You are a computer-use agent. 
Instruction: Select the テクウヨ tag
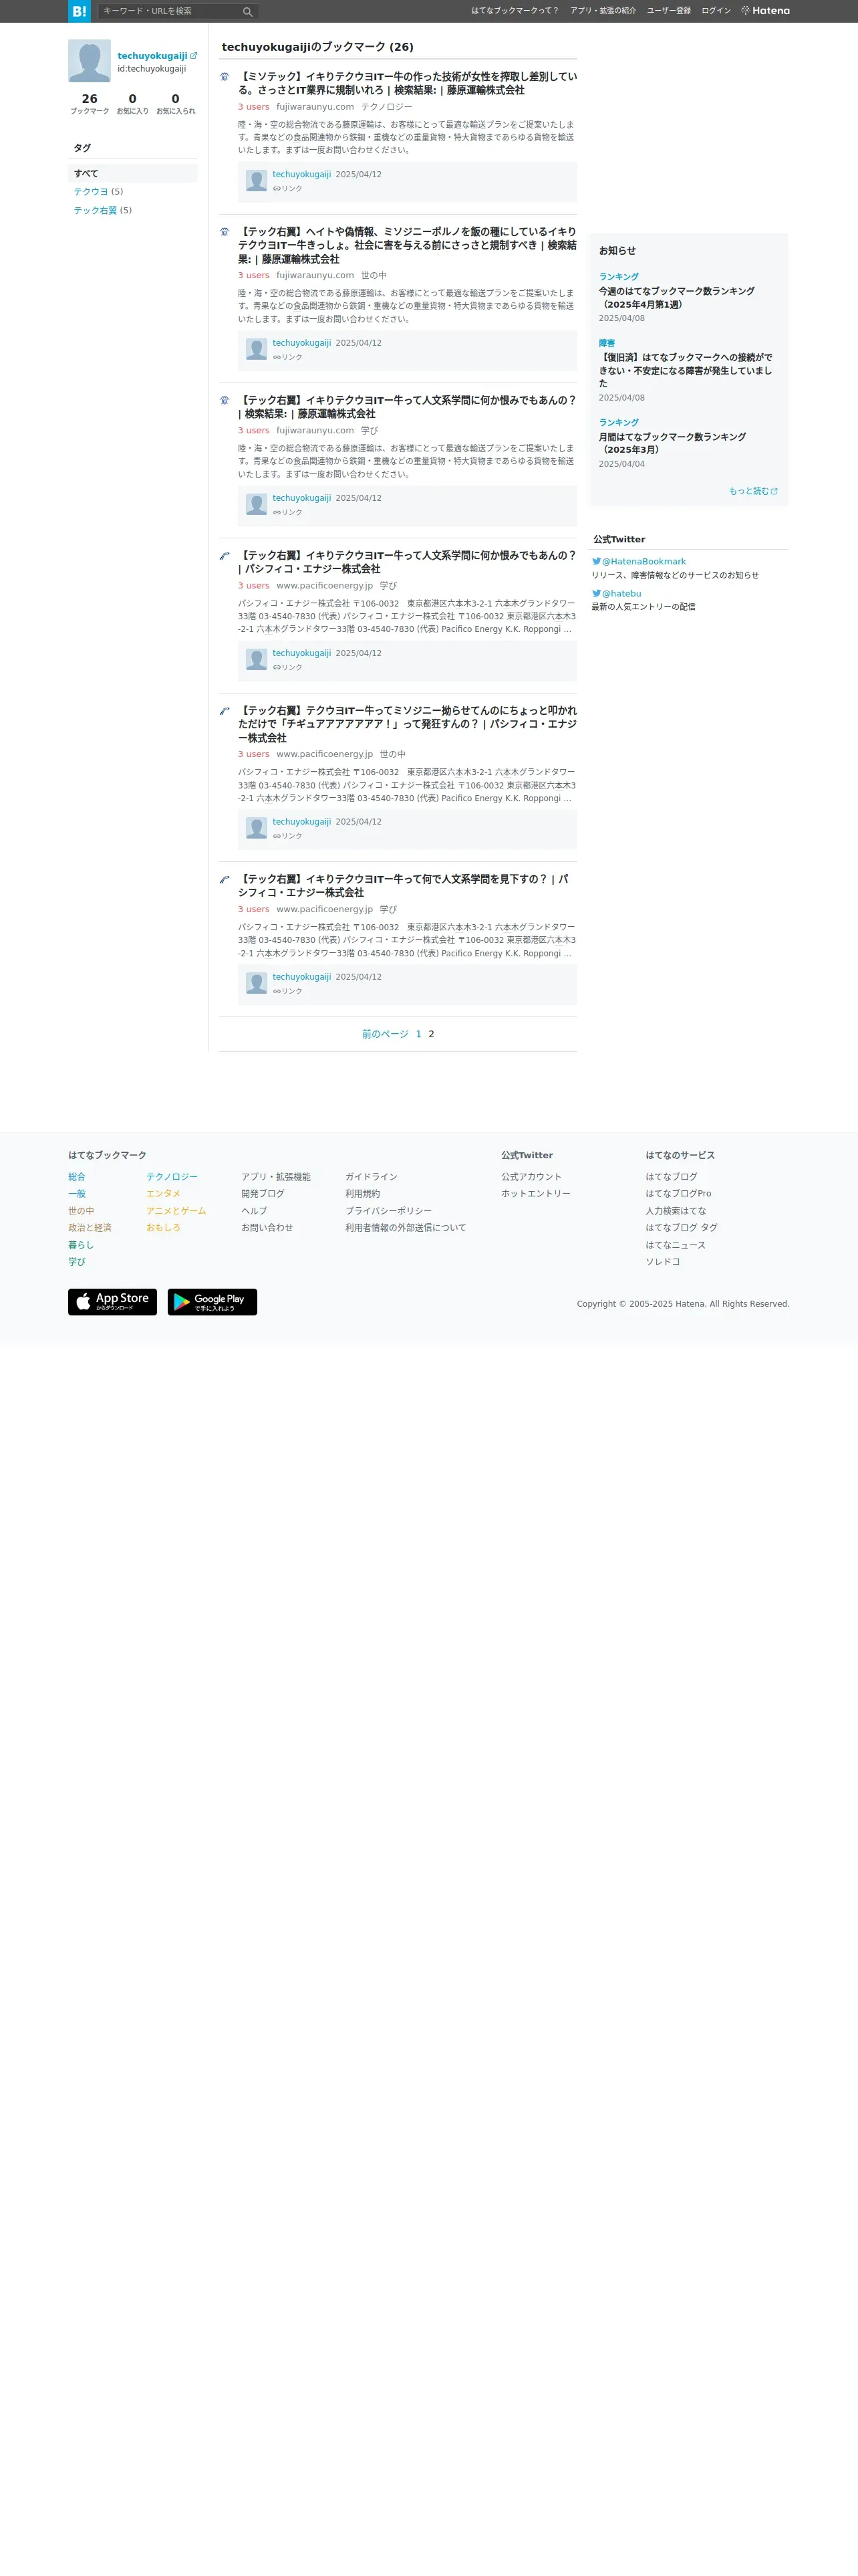(x=91, y=192)
